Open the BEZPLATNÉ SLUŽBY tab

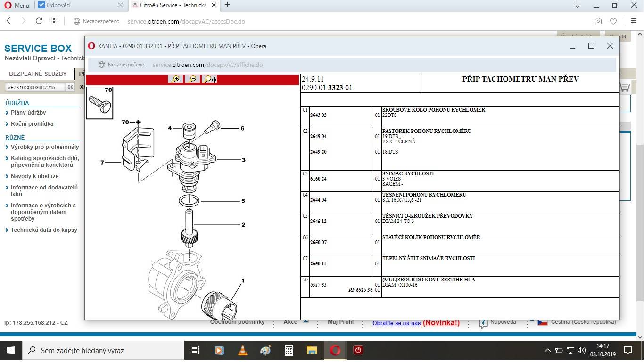point(38,74)
